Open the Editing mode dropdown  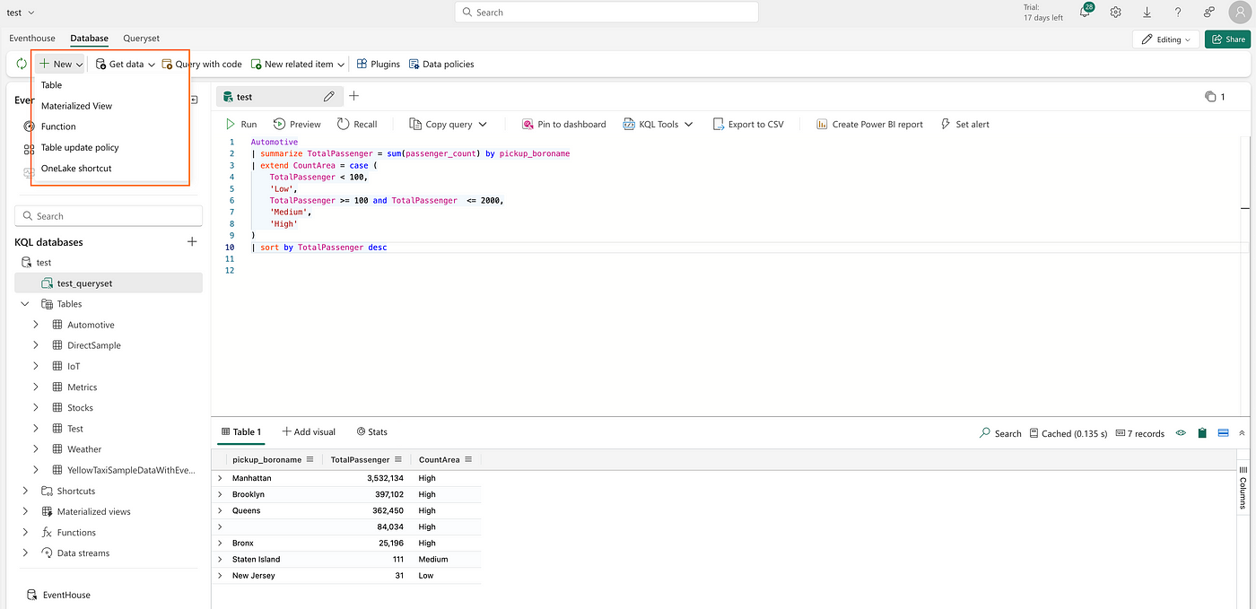tap(1165, 39)
